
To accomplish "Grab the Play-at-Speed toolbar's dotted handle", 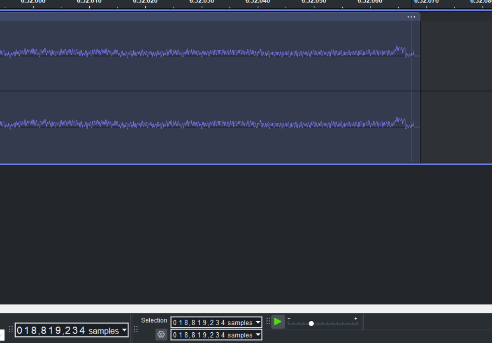I will (x=268, y=321).
